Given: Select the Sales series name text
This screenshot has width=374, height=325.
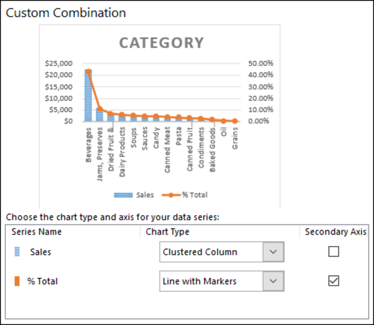Looking at the screenshot, I should pos(40,252).
